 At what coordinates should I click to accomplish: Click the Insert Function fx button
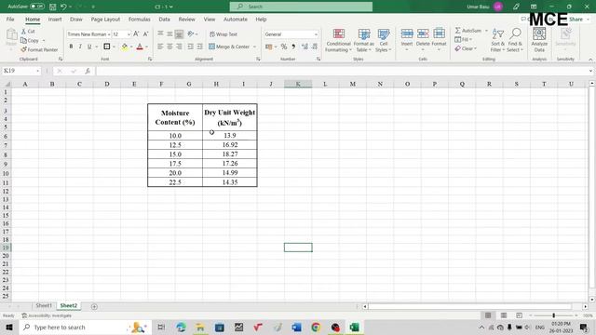pyautogui.click(x=87, y=71)
